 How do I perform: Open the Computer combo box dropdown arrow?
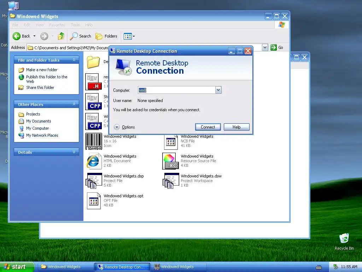[218, 90]
